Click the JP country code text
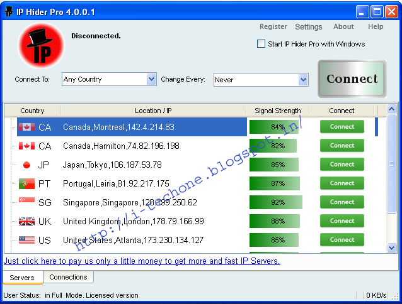 point(43,165)
